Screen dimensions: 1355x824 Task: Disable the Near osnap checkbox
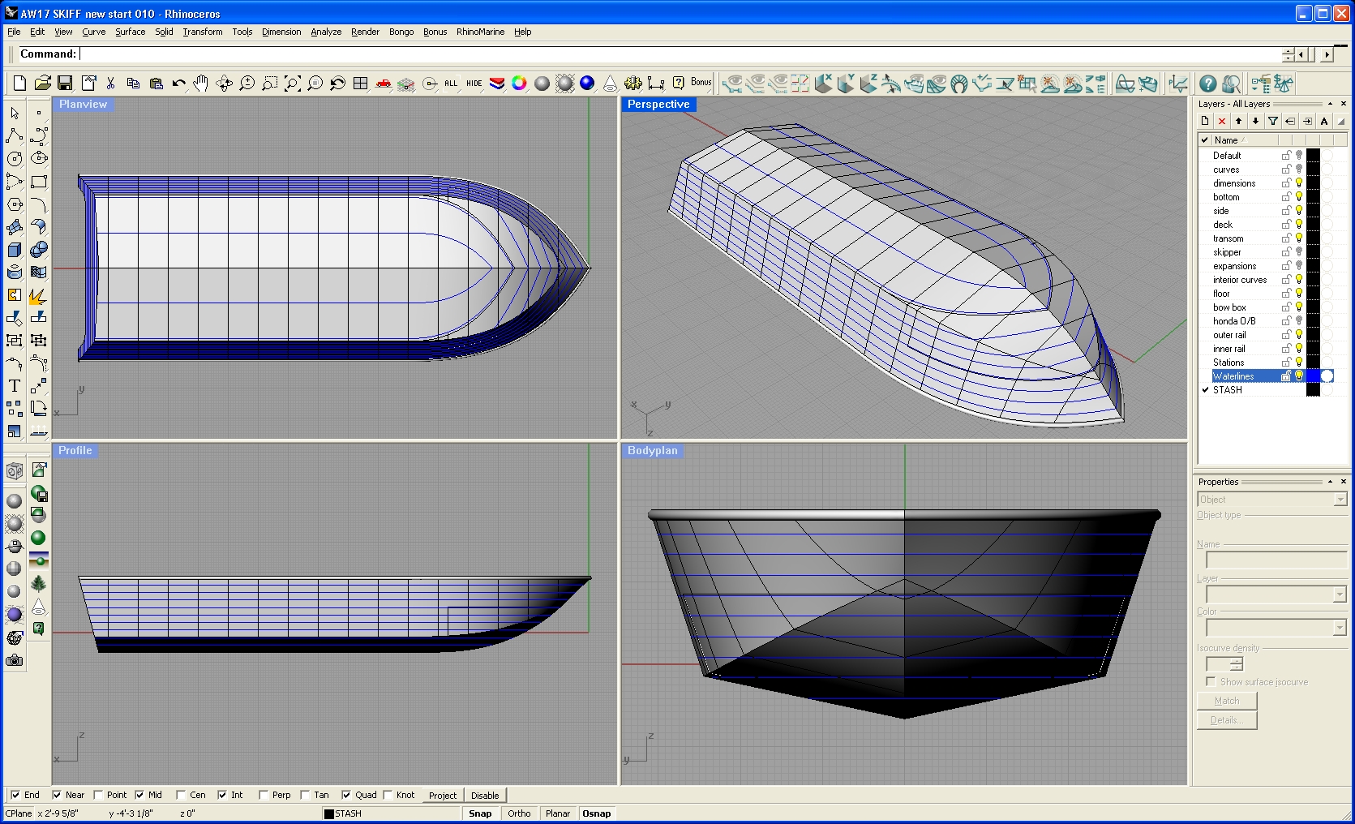[56, 795]
